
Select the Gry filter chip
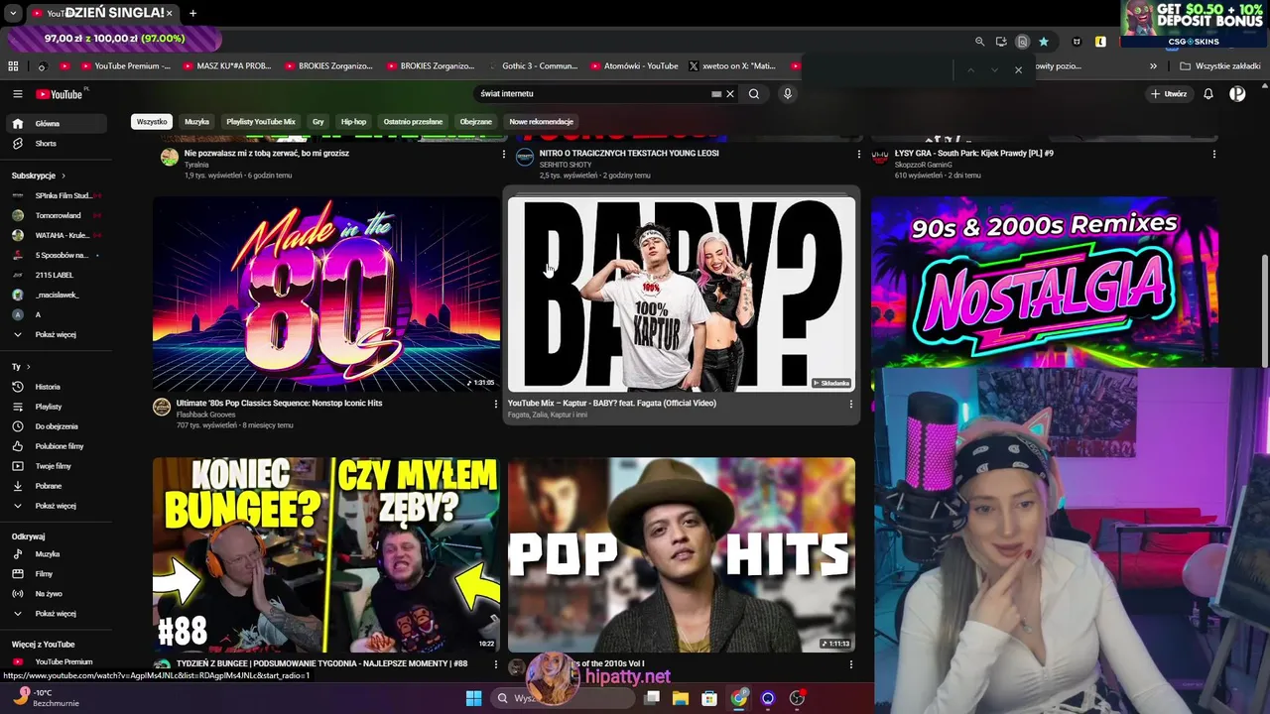coord(318,122)
